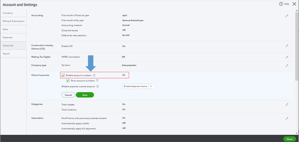
Task: Open the Billing & Subscription tab
Action: tap(13, 21)
